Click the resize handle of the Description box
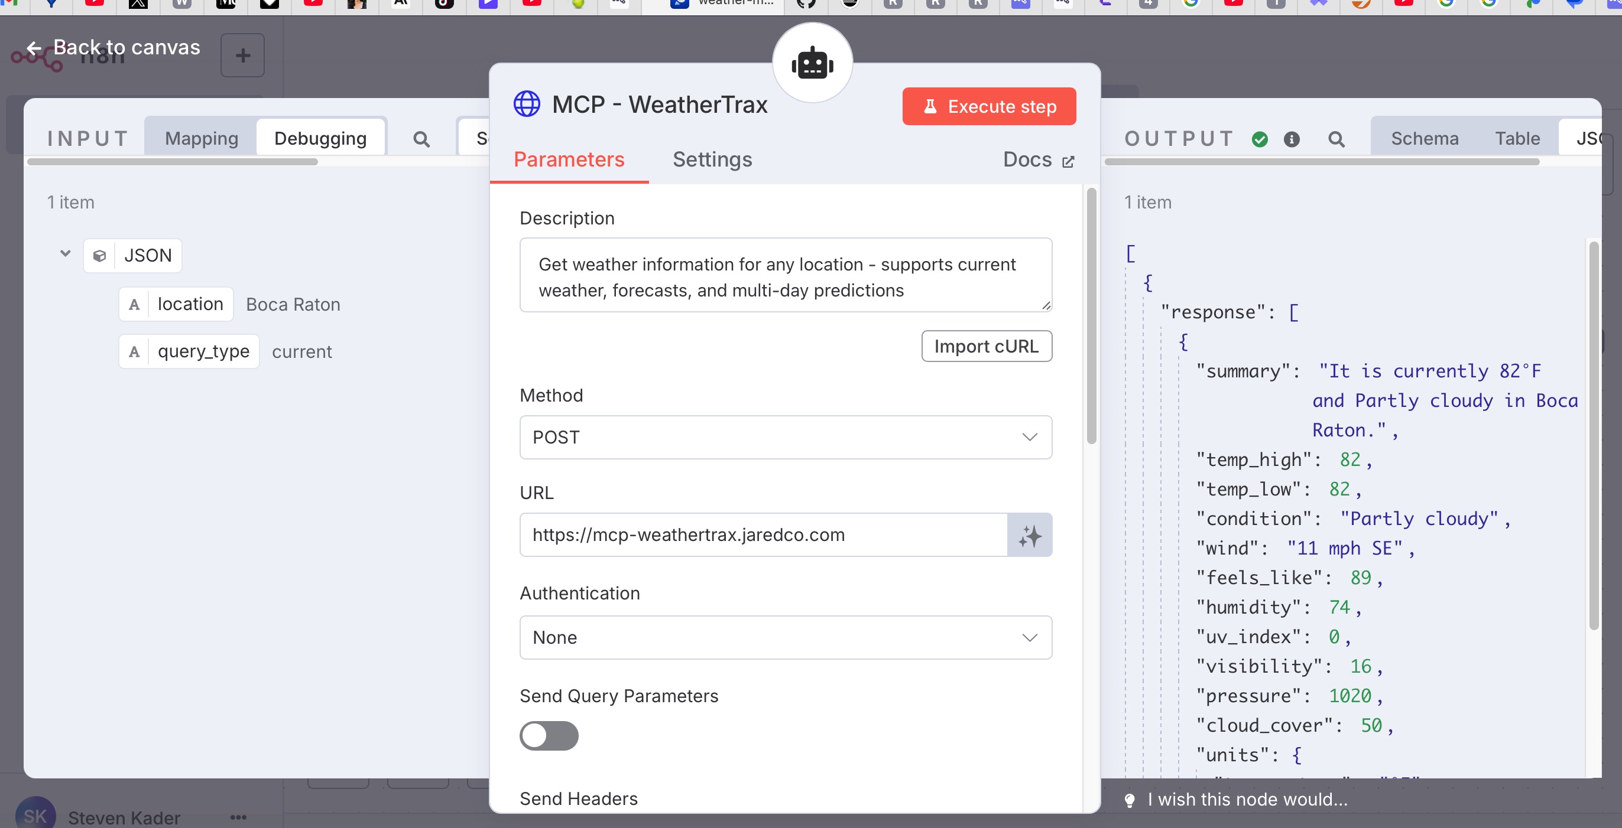The width and height of the screenshot is (1622, 828). point(1046,305)
